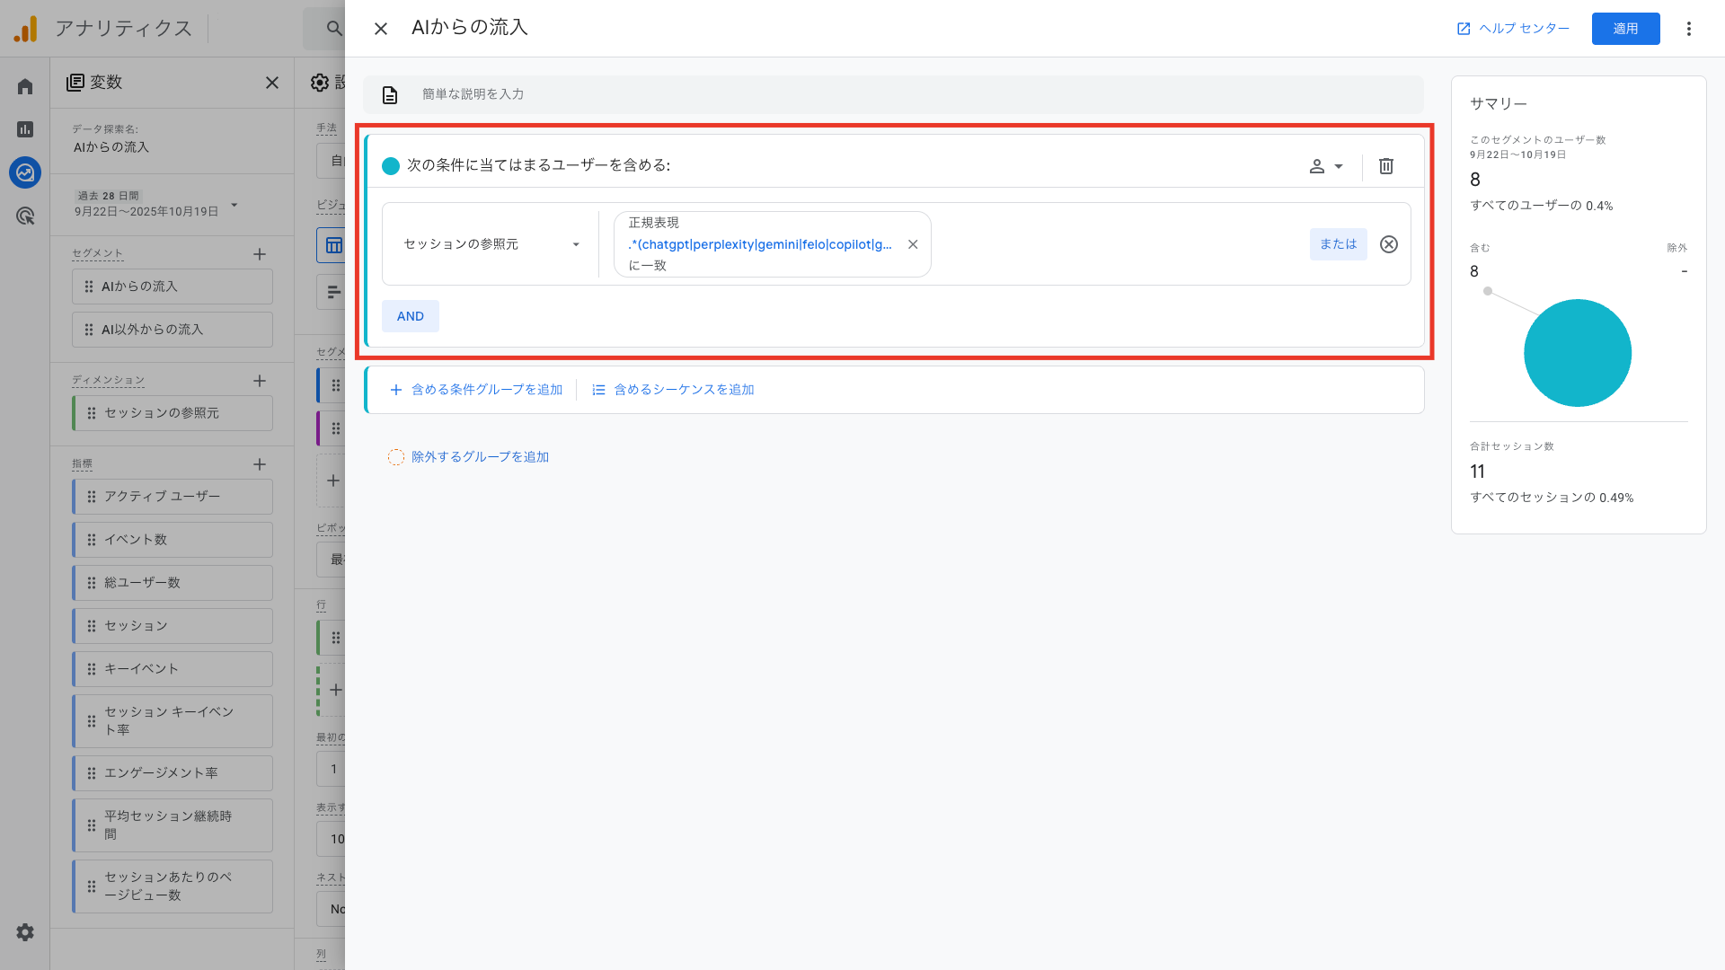Click the search magnifier icon in the top bar
Viewport: 1725px width, 970px height.
[333, 28]
